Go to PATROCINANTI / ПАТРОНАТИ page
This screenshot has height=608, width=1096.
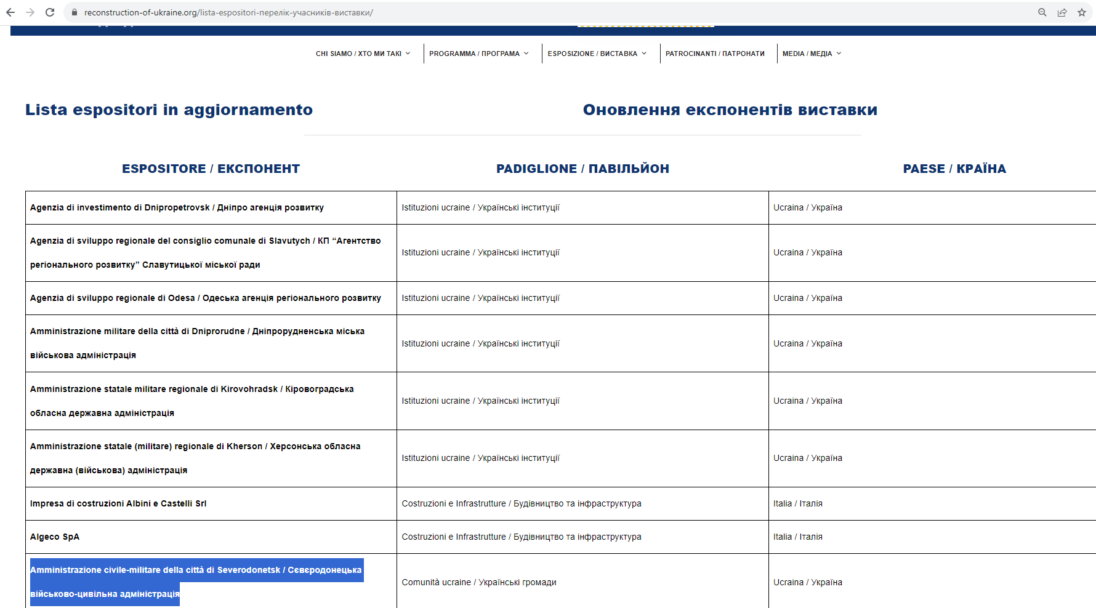tap(715, 54)
